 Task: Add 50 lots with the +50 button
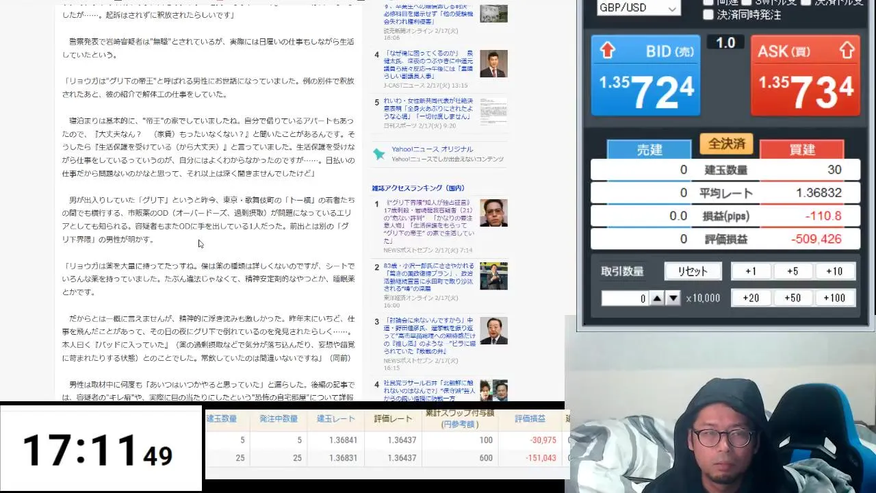pos(793,298)
